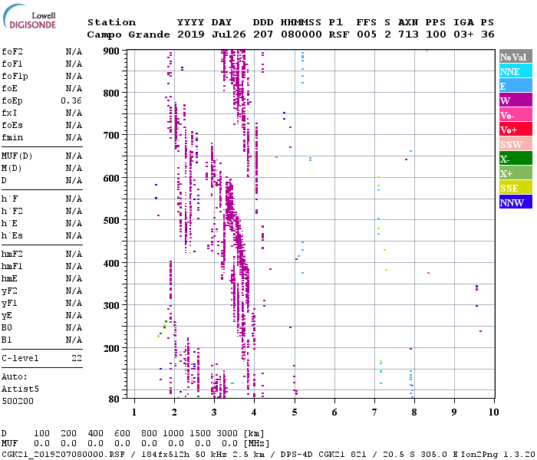
Task: Click the year value 2019
Action: tap(191, 34)
